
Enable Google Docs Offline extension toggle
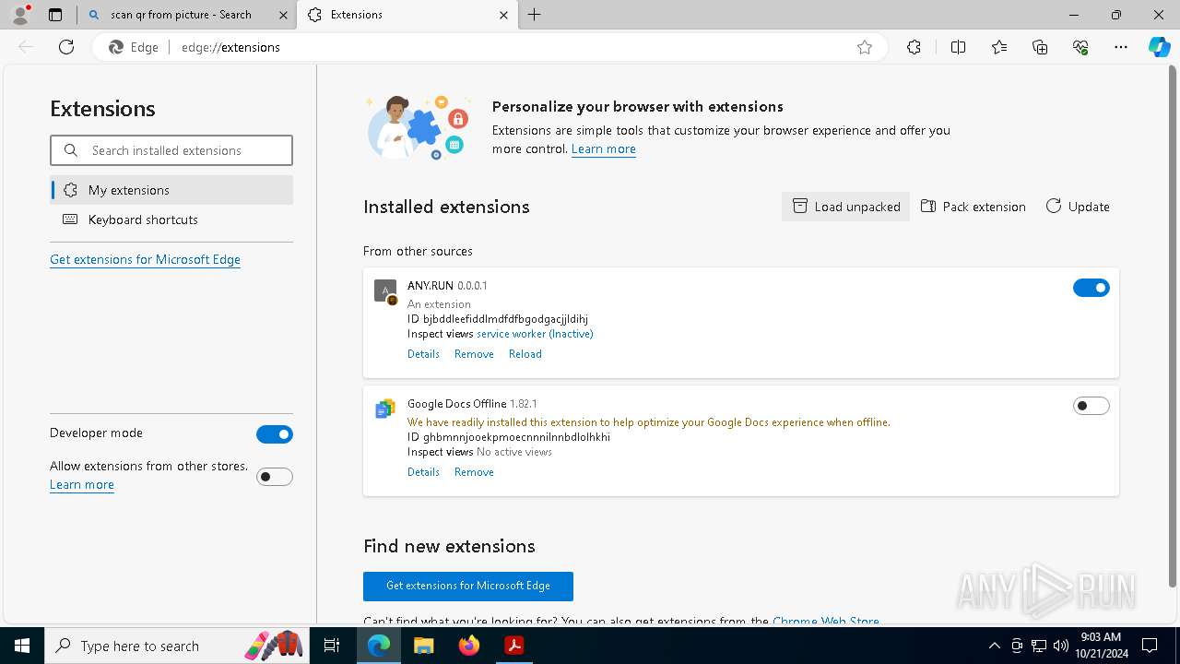pyautogui.click(x=1091, y=406)
